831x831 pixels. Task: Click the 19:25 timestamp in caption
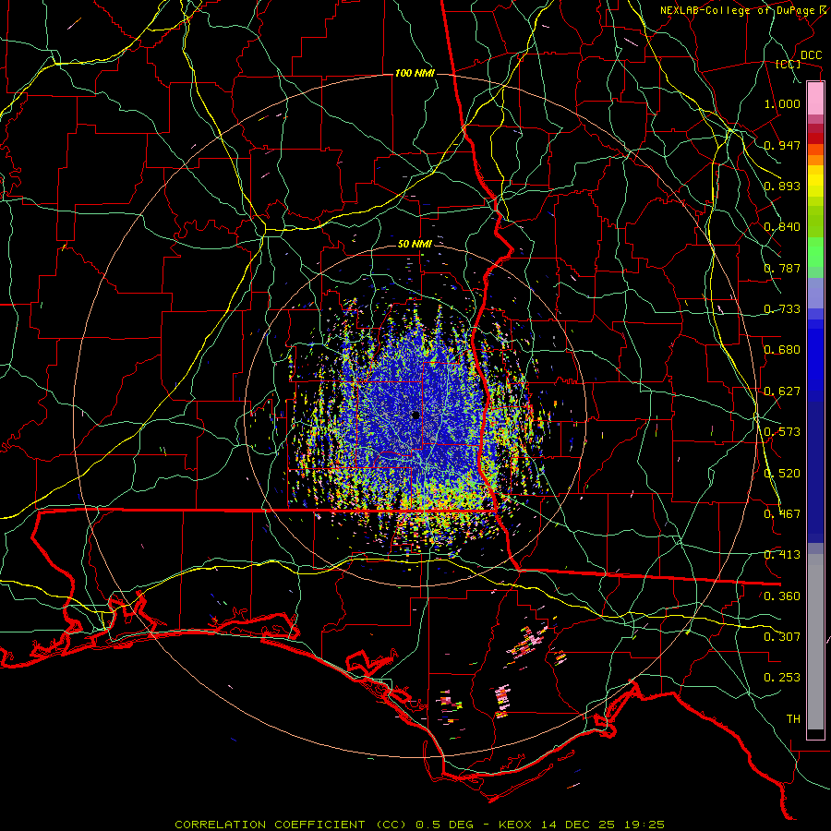(643, 825)
